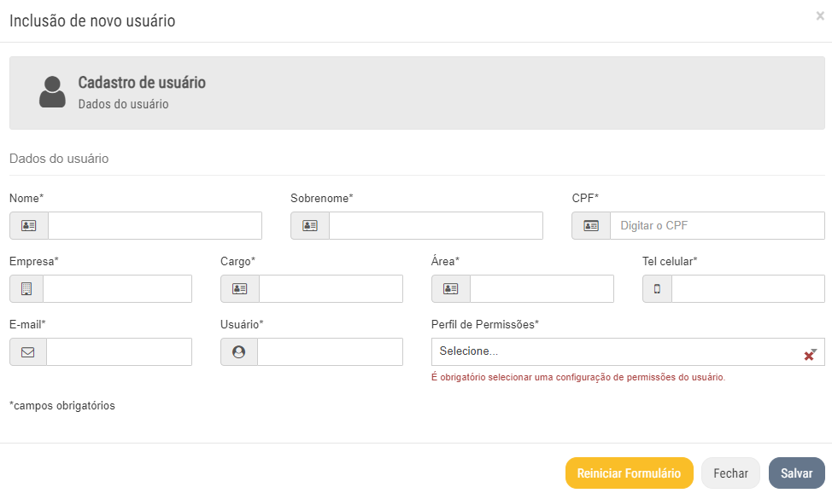Click into the Digitar o CPF field
832x493 pixels.
point(717,226)
